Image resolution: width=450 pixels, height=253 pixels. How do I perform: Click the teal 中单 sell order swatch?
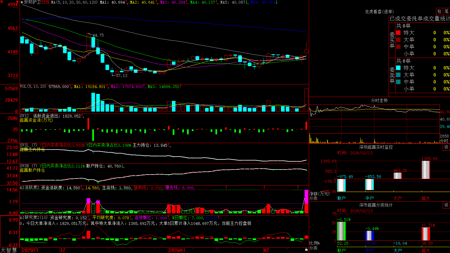point(398,82)
